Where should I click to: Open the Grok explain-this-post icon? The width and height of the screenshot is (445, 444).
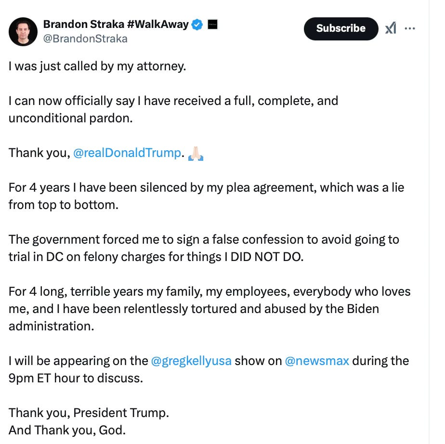391,28
